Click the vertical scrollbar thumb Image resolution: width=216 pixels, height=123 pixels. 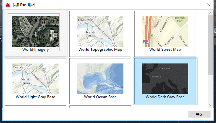coord(210,45)
